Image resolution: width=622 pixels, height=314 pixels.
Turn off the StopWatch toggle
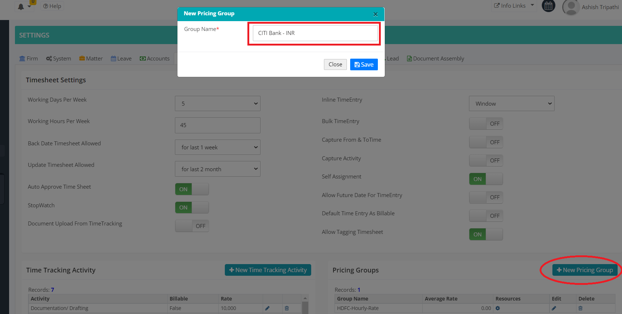[x=192, y=208]
